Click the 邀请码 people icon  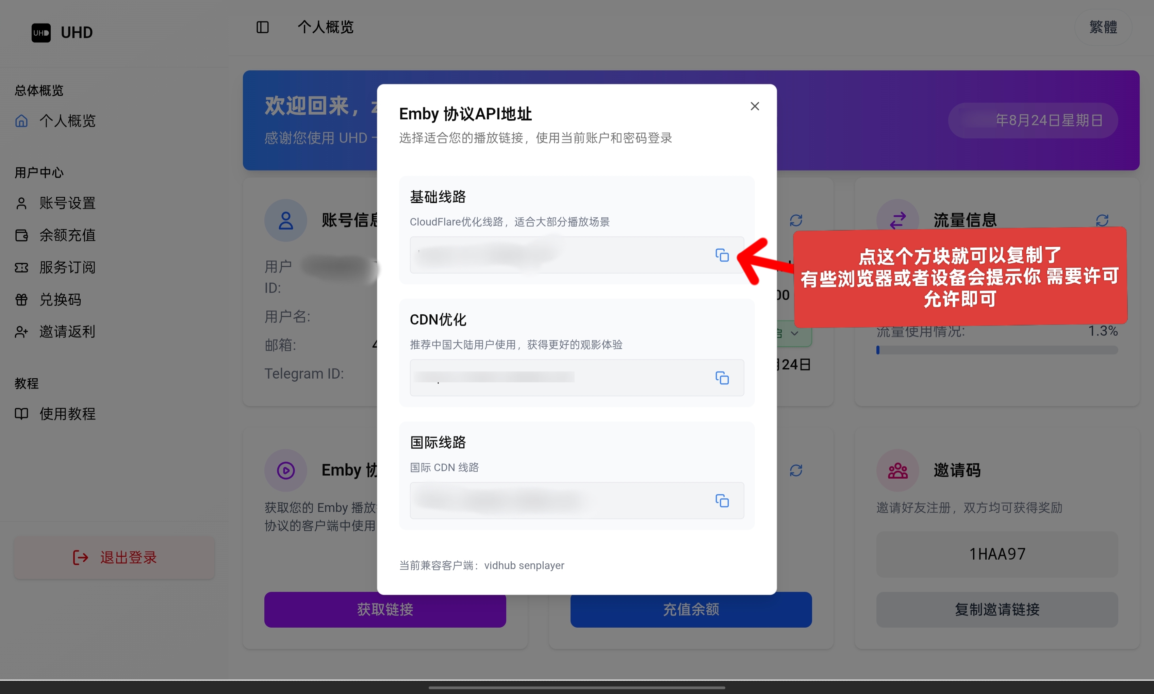coord(897,470)
